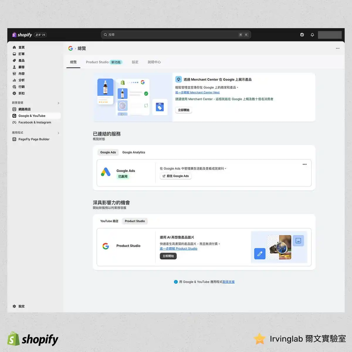
Task: Open the page more-actions ellipsis icon
Action: [x=338, y=48]
